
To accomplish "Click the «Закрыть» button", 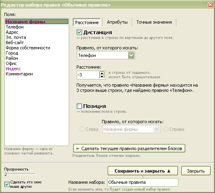I will pyautogui.click(x=196, y=171).
